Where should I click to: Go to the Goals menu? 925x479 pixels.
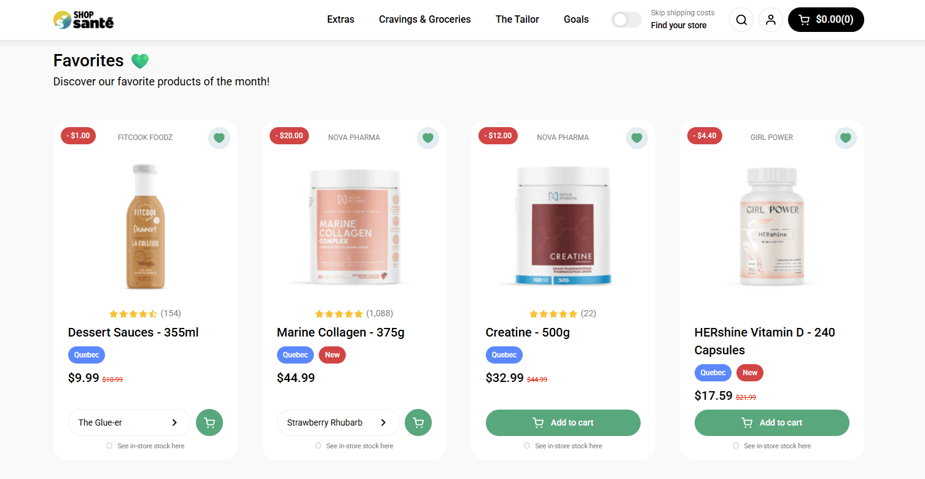[576, 20]
